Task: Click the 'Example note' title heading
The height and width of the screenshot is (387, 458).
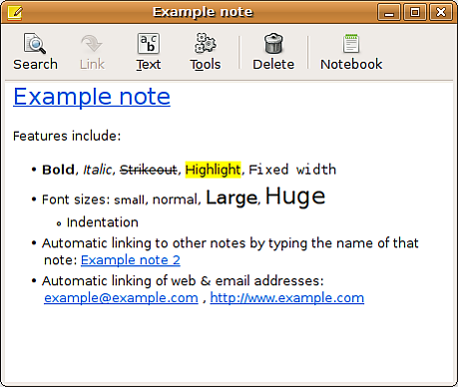Action: click(x=92, y=97)
